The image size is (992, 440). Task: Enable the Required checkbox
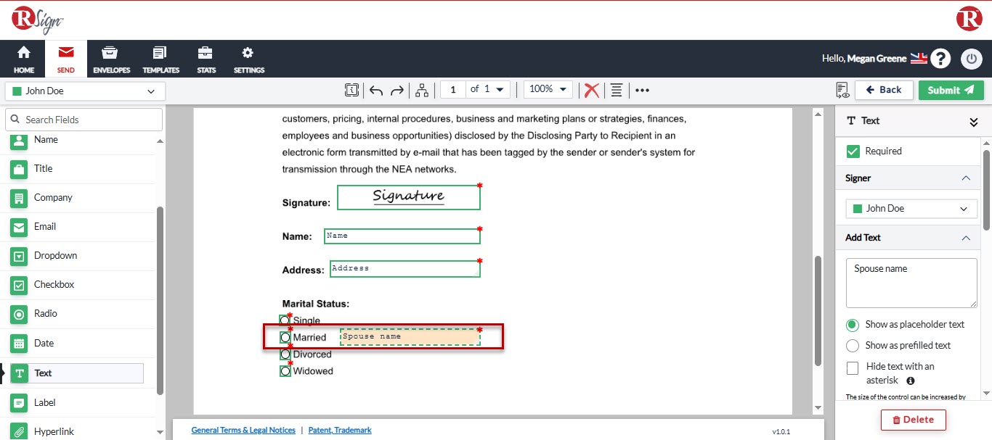click(852, 151)
